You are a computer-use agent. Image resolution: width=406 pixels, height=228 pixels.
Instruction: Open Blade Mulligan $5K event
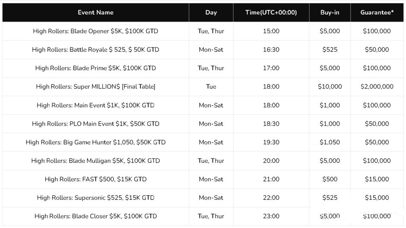[96, 161]
